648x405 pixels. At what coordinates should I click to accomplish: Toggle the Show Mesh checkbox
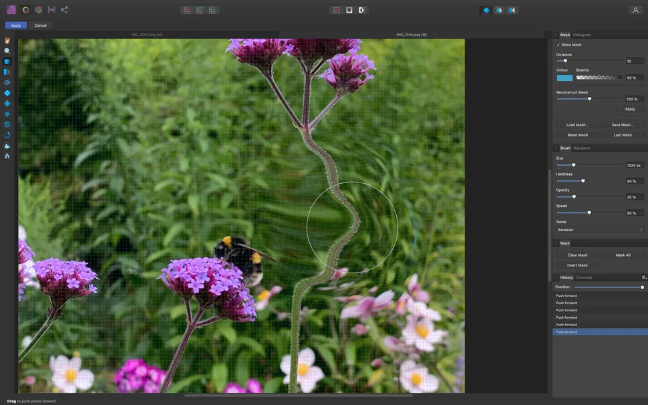(559, 45)
